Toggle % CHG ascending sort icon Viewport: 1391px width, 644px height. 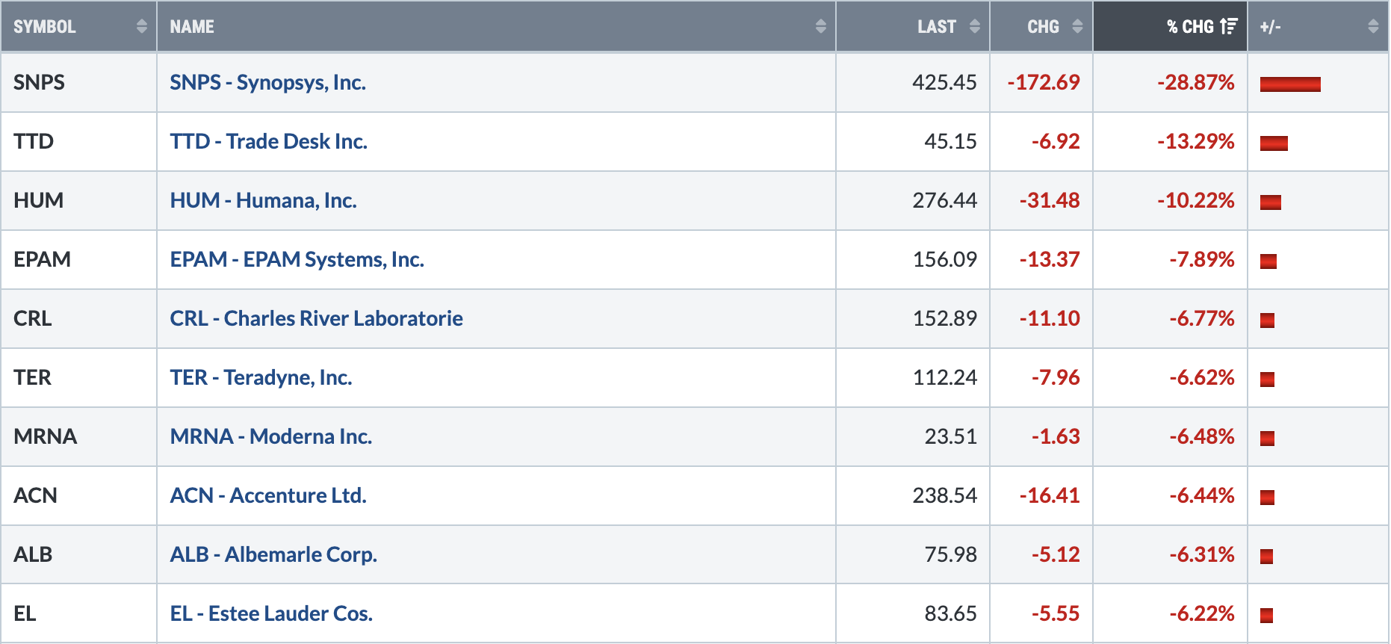point(1229,27)
